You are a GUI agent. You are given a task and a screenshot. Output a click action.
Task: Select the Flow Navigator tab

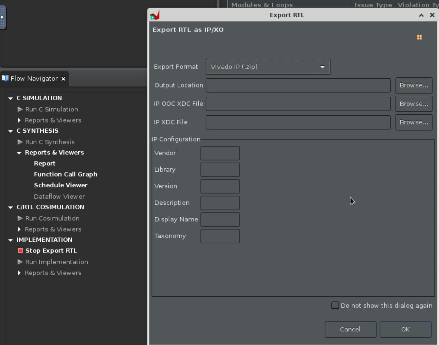click(34, 79)
